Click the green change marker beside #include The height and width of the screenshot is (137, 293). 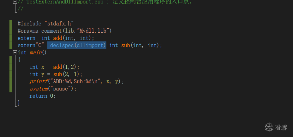pyautogui.click(x=10, y=24)
